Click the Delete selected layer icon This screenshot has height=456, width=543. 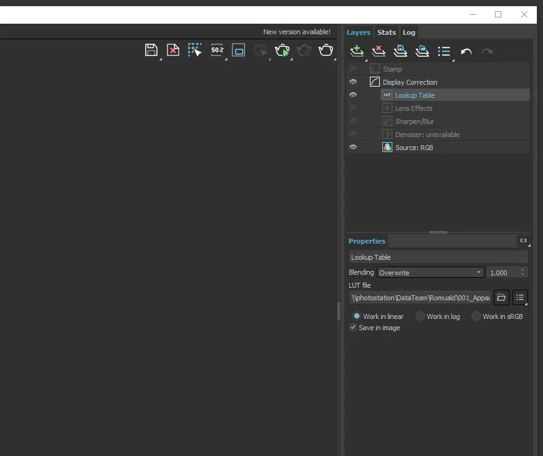379,51
